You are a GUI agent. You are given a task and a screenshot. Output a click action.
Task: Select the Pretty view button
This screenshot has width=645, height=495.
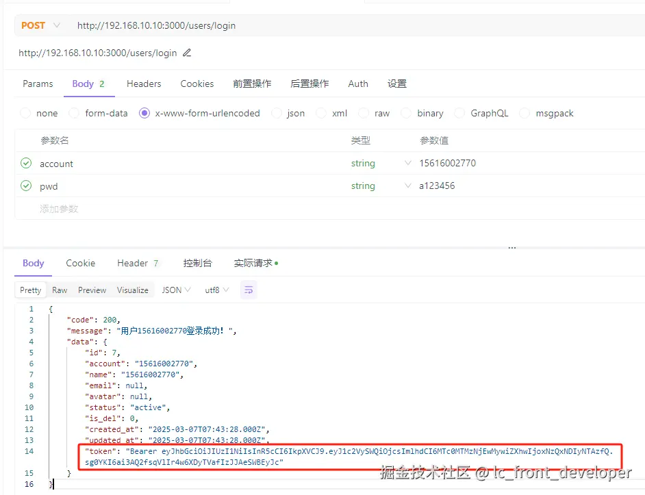coord(30,290)
